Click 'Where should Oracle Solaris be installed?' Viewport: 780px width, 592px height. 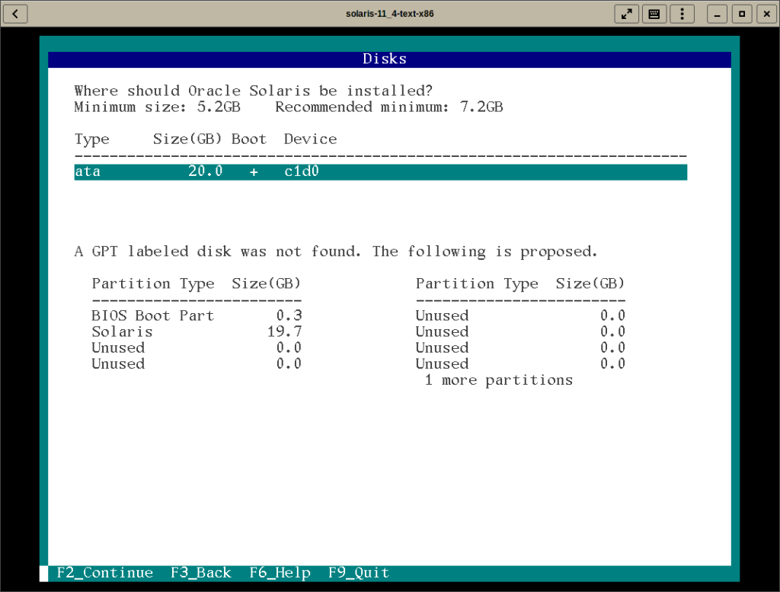coord(254,91)
